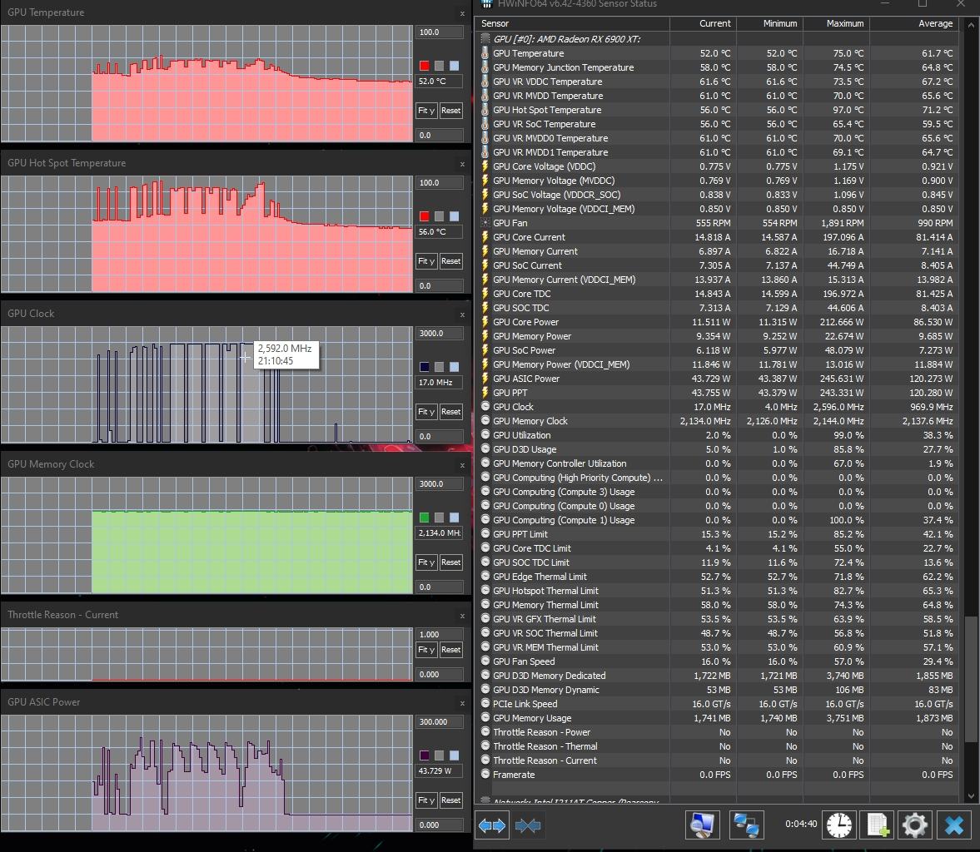
Task: Click the network connected computers icon
Action: (x=746, y=825)
